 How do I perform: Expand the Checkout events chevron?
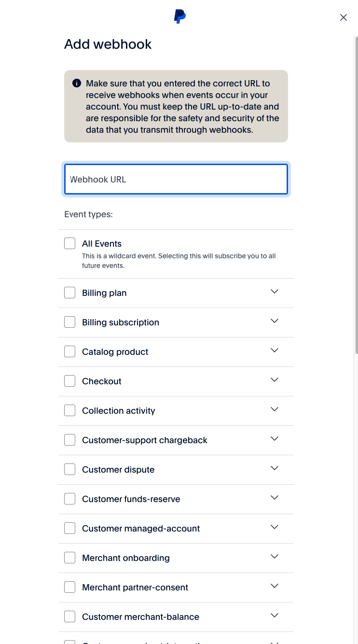pyautogui.click(x=275, y=380)
